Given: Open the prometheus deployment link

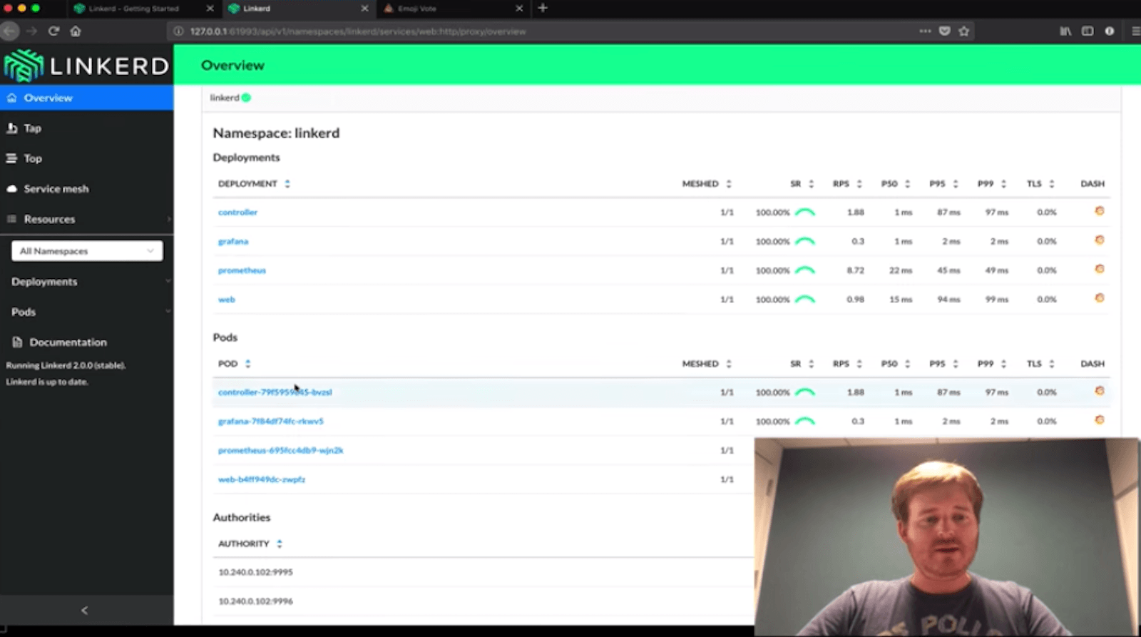Looking at the screenshot, I should [242, 270].
